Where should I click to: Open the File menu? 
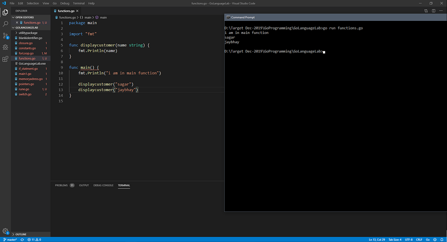(x=12, y=3)
